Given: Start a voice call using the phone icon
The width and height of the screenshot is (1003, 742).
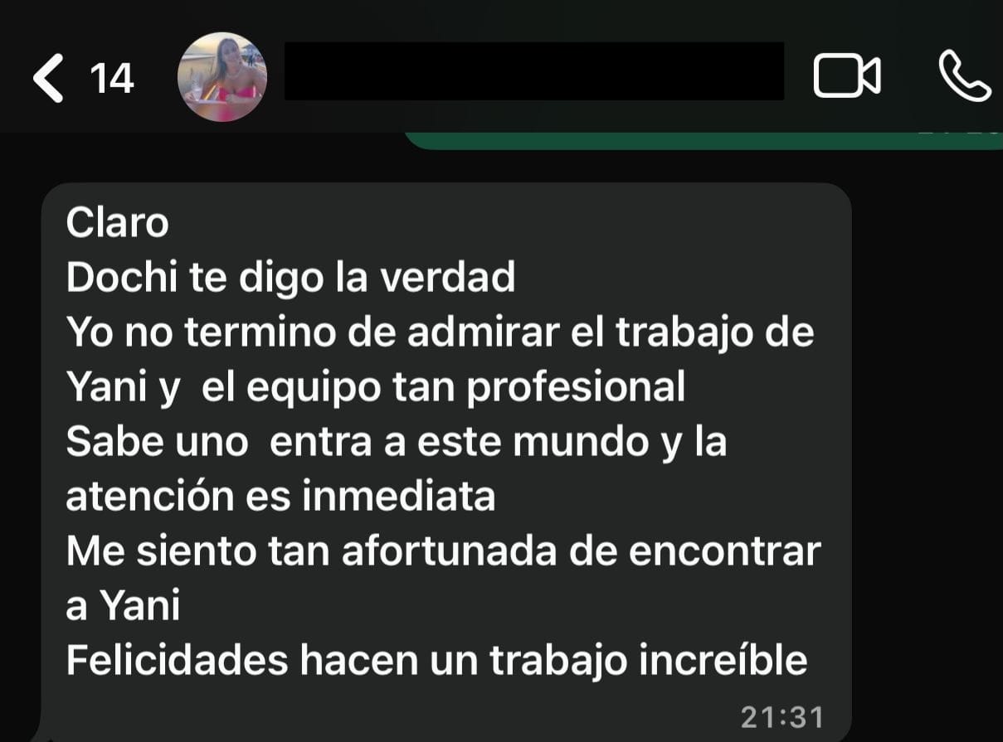Looking at the screenshot, I should [964, 76].
